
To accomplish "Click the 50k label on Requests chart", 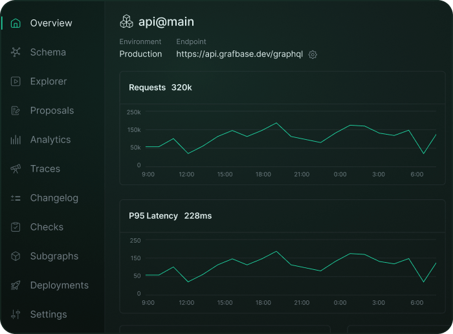I will coord(135,148).
